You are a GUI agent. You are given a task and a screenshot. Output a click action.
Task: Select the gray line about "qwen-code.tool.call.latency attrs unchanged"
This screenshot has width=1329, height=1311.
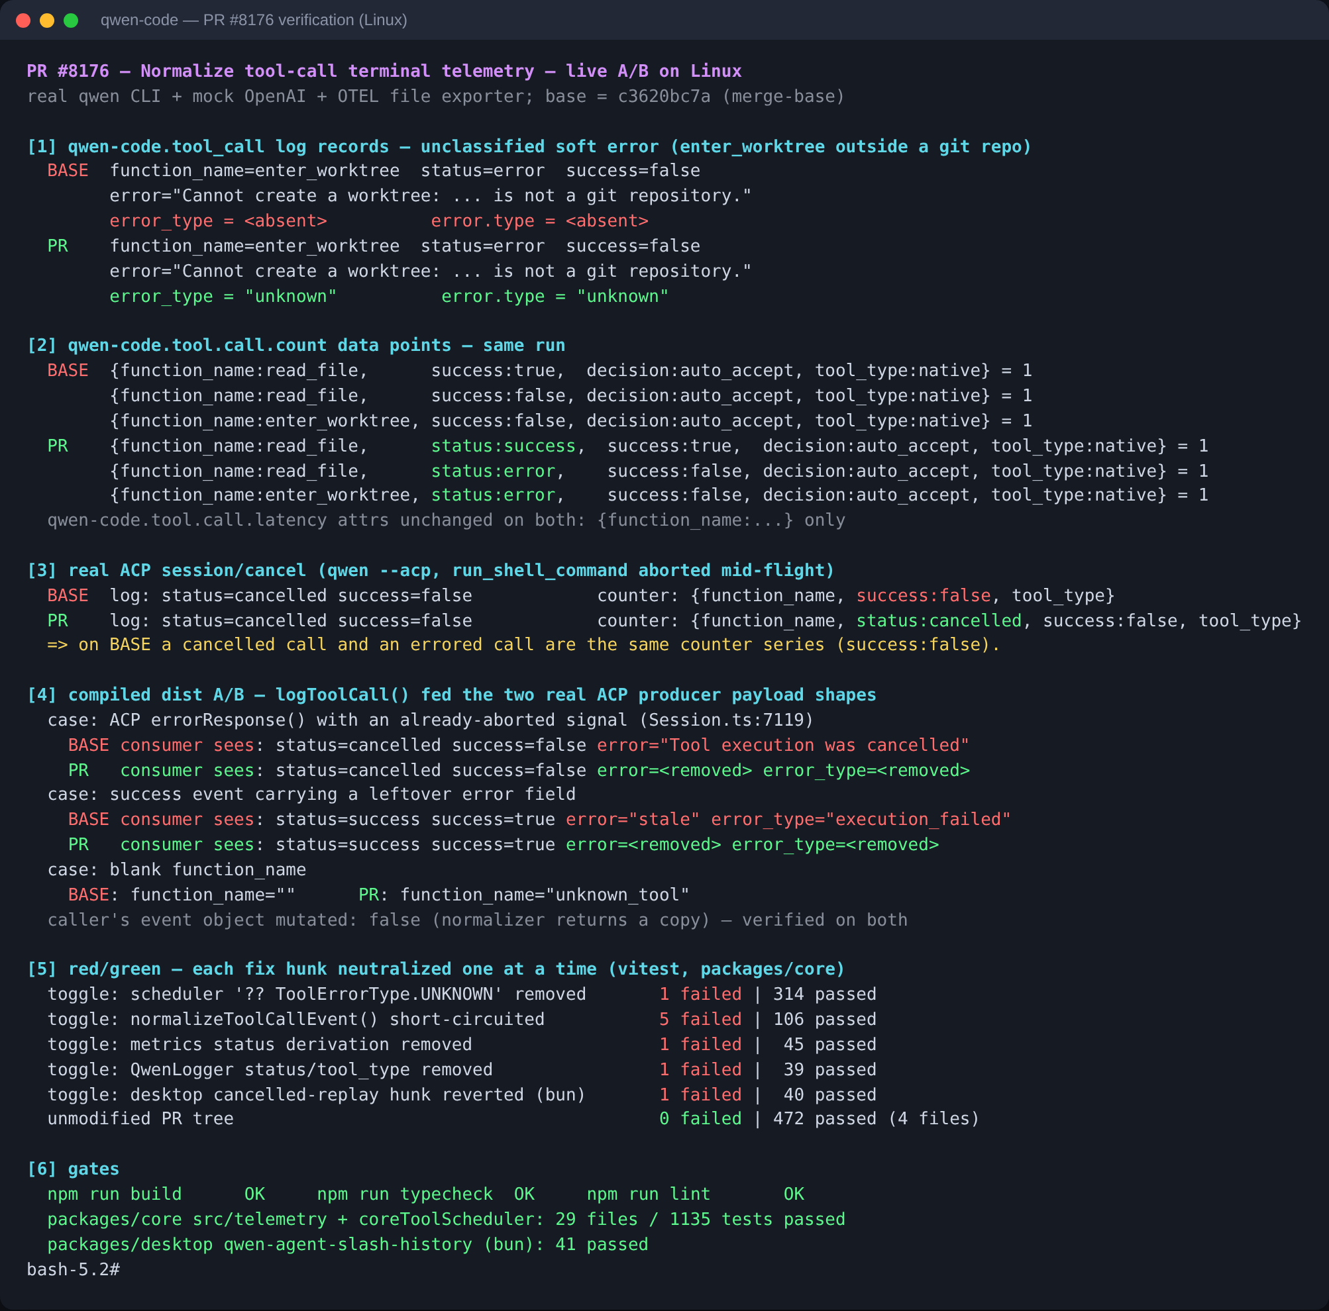[446, 520]
